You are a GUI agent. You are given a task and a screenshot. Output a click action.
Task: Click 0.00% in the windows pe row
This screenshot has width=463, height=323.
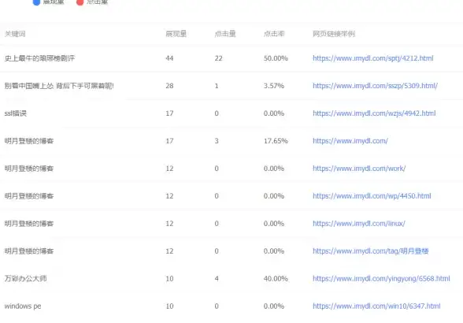(x=274, y=306)
